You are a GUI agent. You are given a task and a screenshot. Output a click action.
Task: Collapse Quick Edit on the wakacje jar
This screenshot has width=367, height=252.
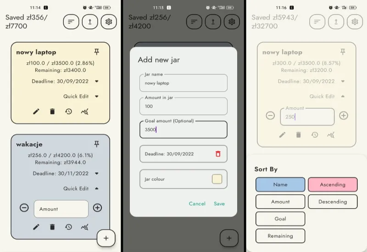pyautogui.click(x=97, y=188)
